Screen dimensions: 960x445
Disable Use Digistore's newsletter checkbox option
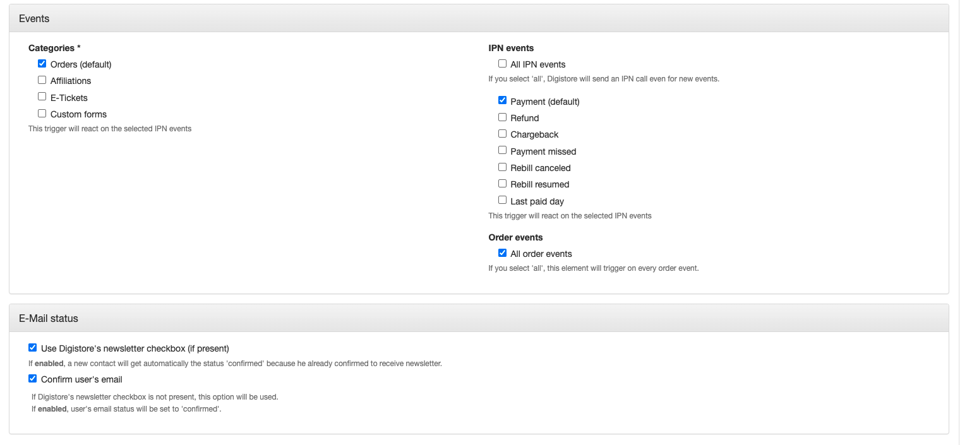click(33, 348)
